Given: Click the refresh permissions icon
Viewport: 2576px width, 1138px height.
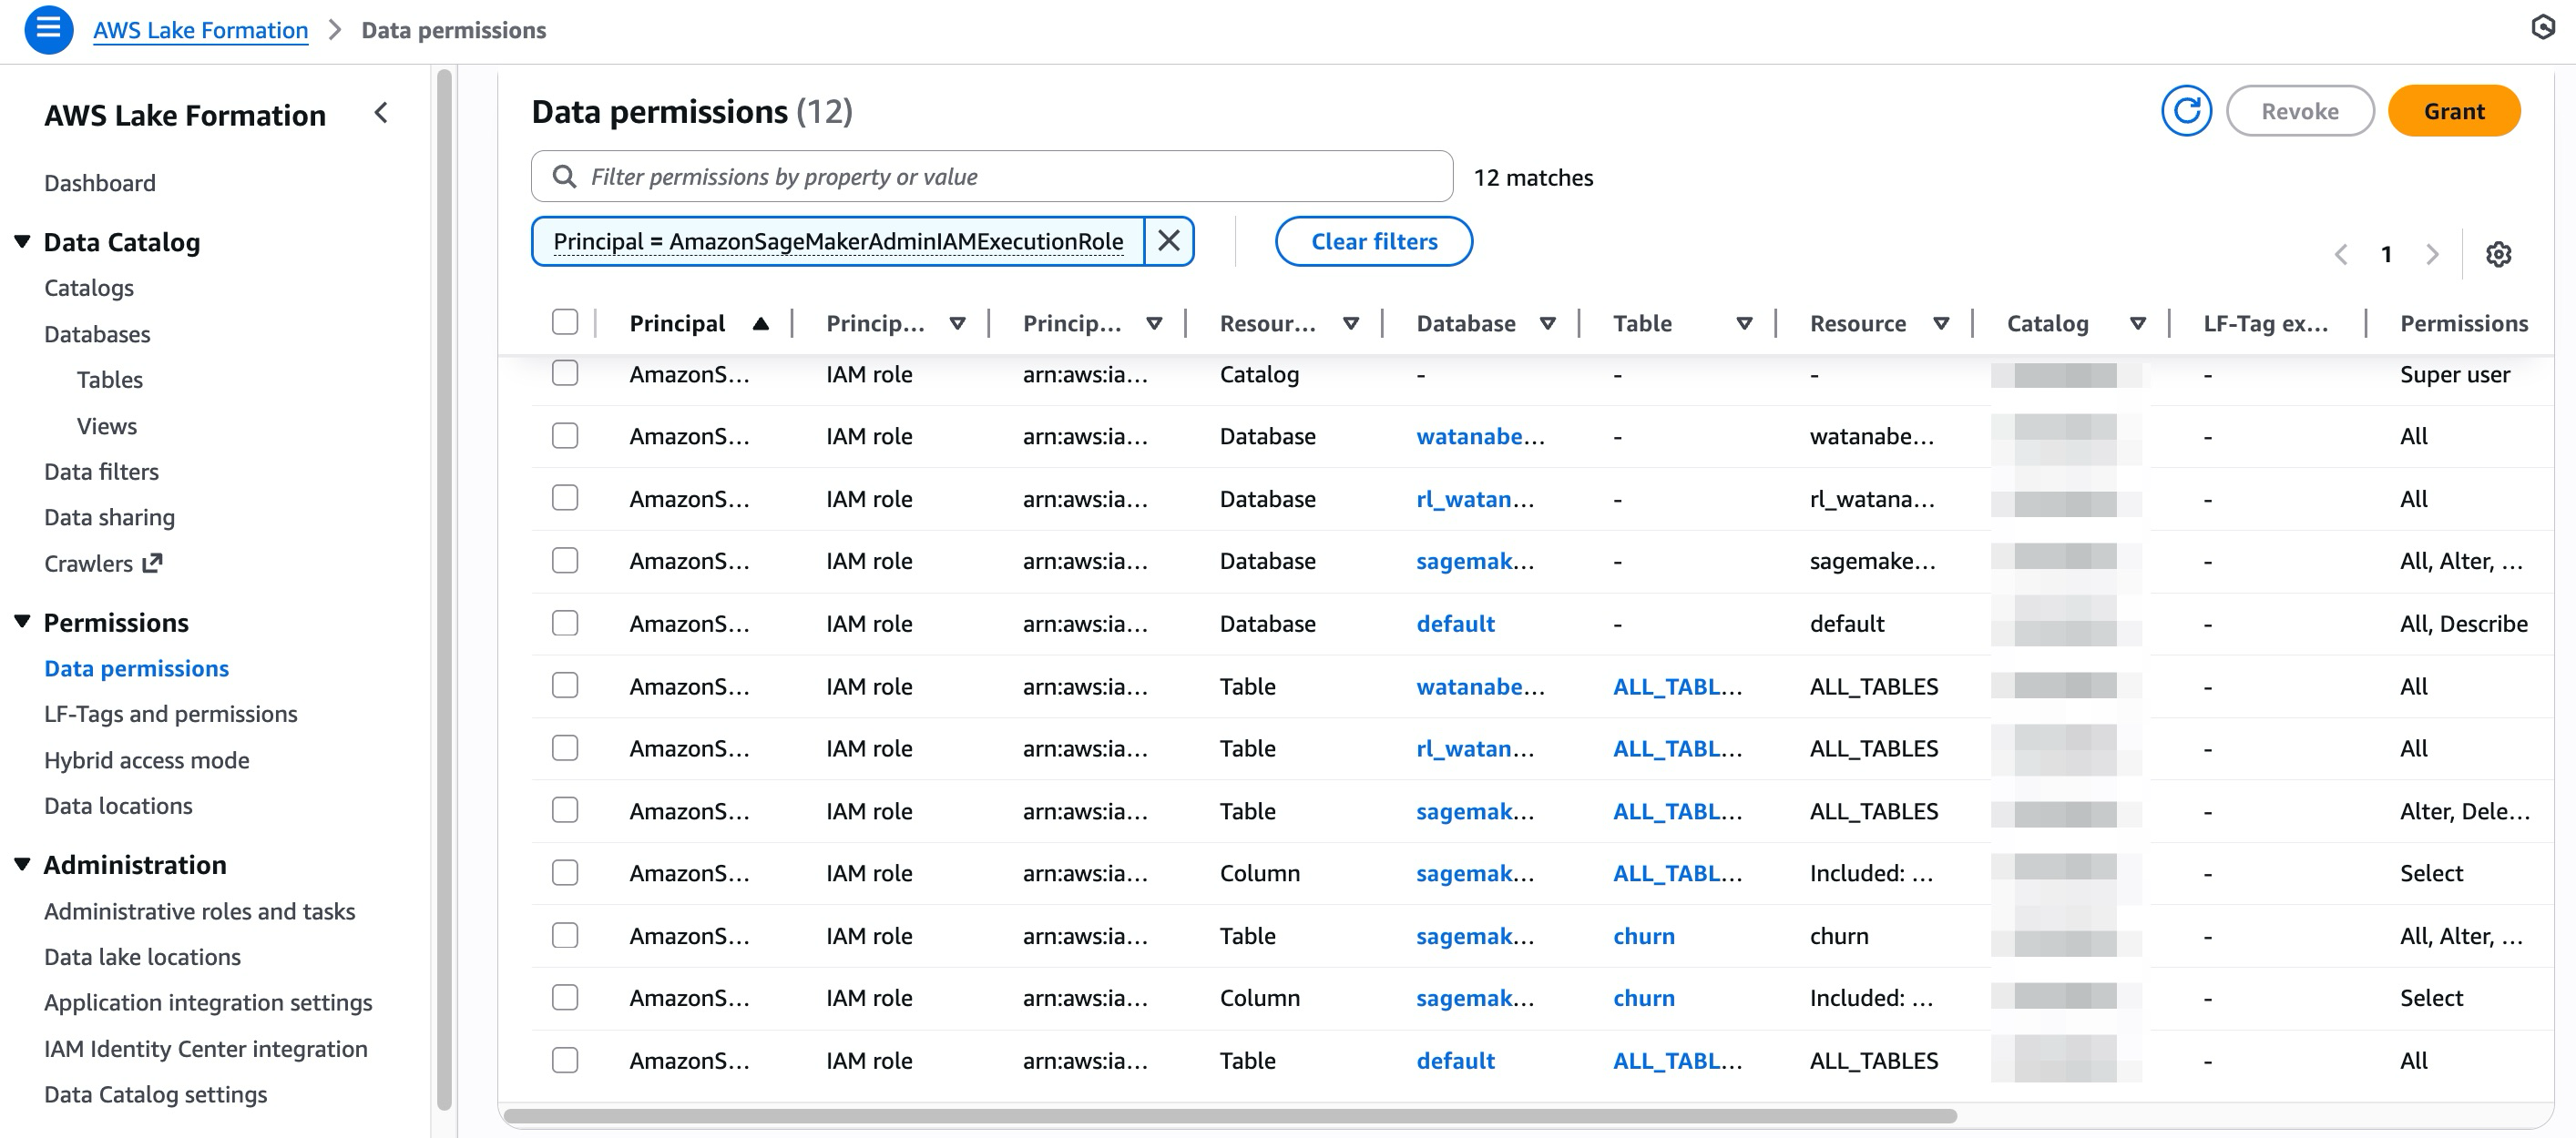Looking at the screenshot, I should point(2185,111).
